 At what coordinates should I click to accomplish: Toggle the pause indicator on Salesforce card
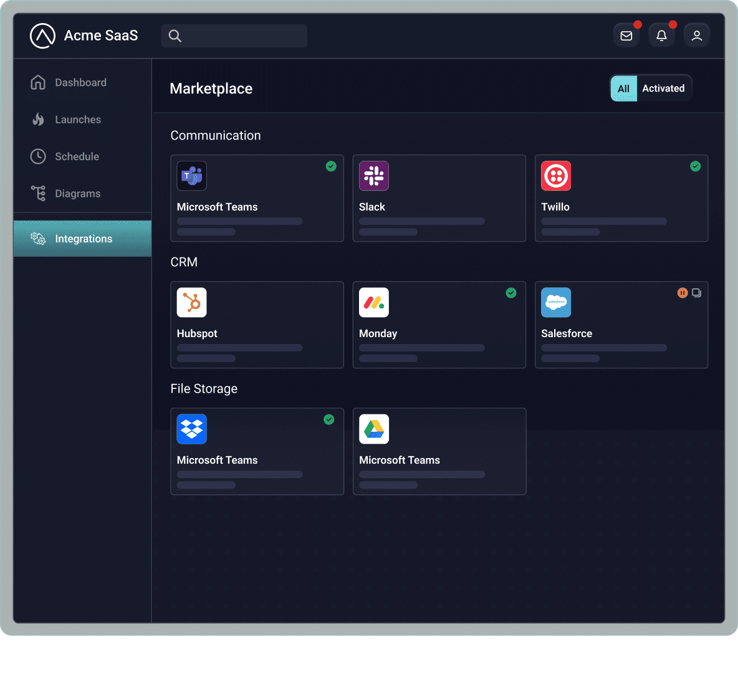pos(683,292)
